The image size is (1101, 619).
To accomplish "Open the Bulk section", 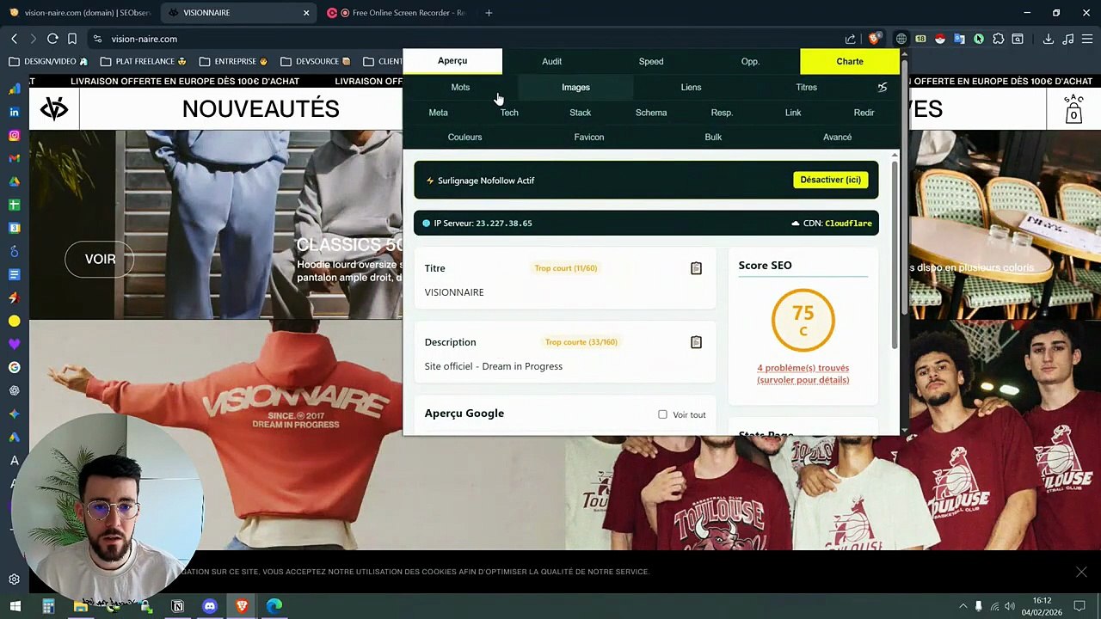I will click(713, 137).
